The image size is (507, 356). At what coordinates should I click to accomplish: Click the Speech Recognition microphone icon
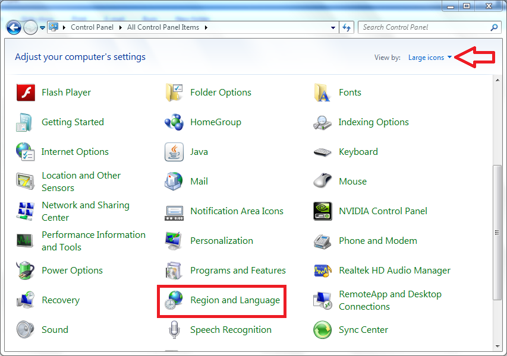(x=174, y=330)
